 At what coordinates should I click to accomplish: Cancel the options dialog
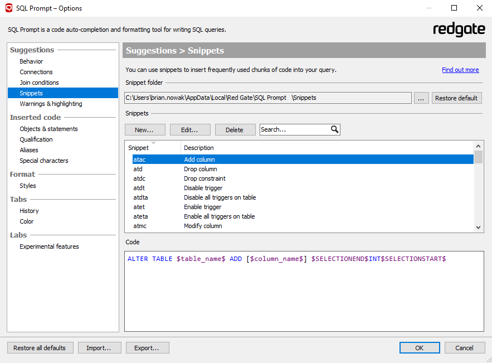tap(465, 348)
